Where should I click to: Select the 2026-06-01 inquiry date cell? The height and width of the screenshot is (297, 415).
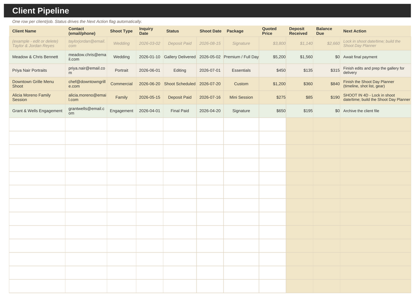pos(149,71)
